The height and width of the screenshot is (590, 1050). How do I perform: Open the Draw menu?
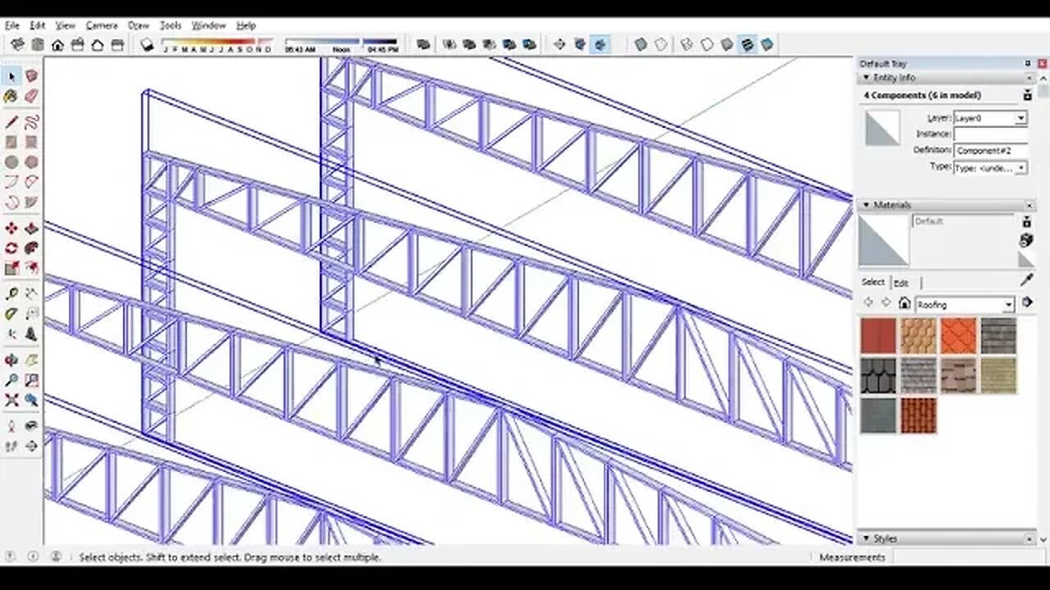point(139,25)
